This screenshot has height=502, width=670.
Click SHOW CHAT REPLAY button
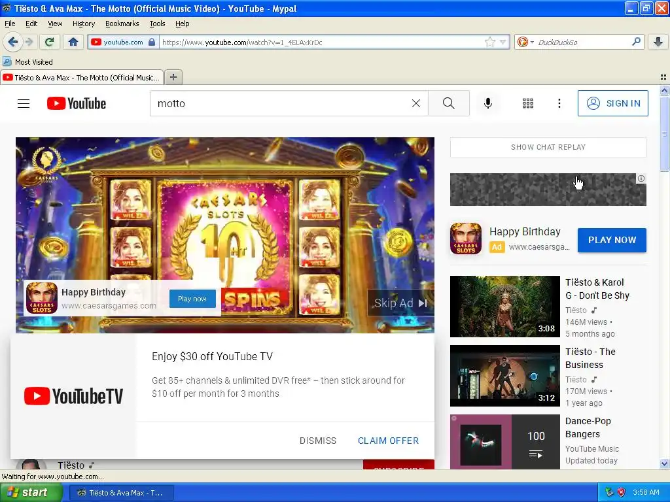(548, 147)
